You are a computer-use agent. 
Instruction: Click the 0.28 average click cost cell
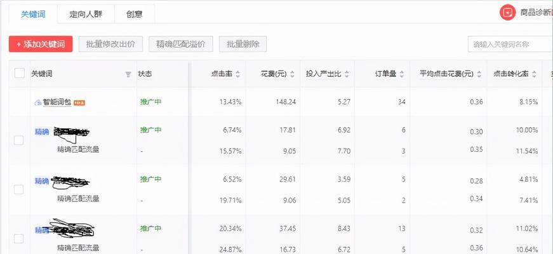(476, 182)
